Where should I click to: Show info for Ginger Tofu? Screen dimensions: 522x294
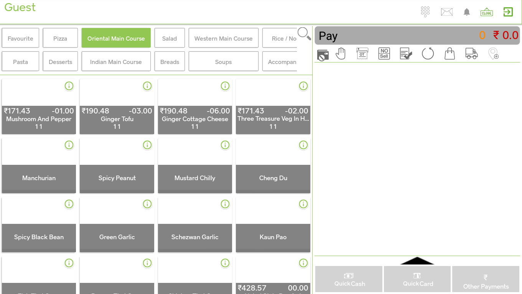[147, 86]
